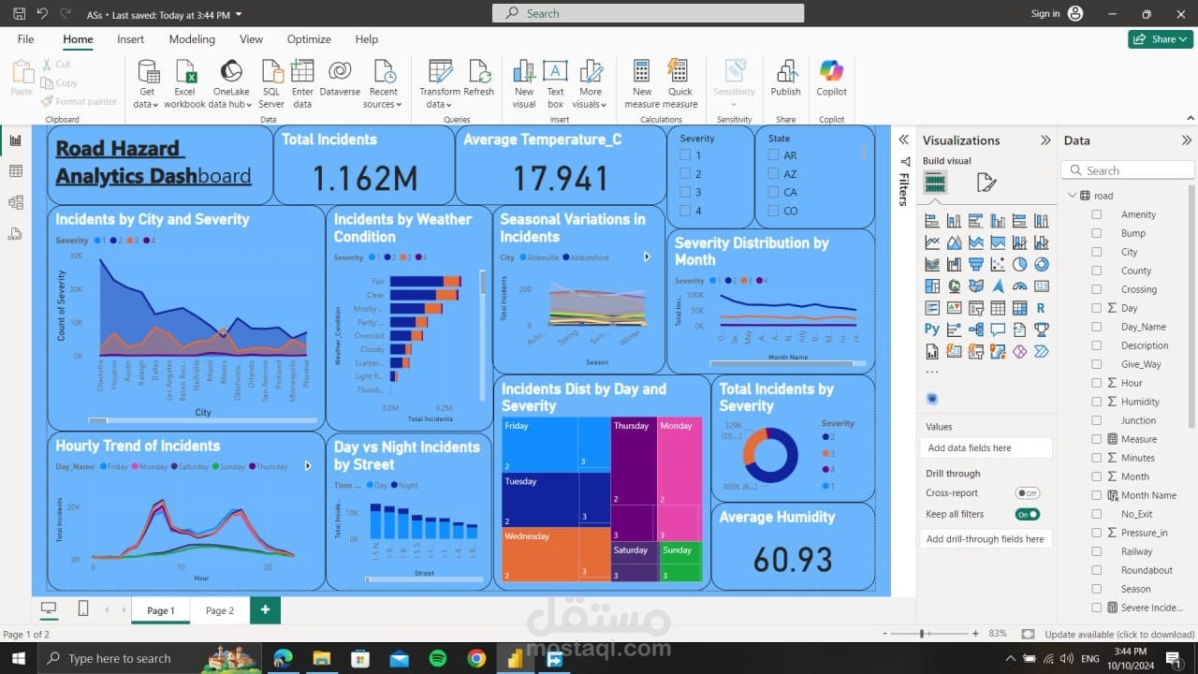Open DAX query view in left sidebar

pyautogui.click(x=15, y=233)
